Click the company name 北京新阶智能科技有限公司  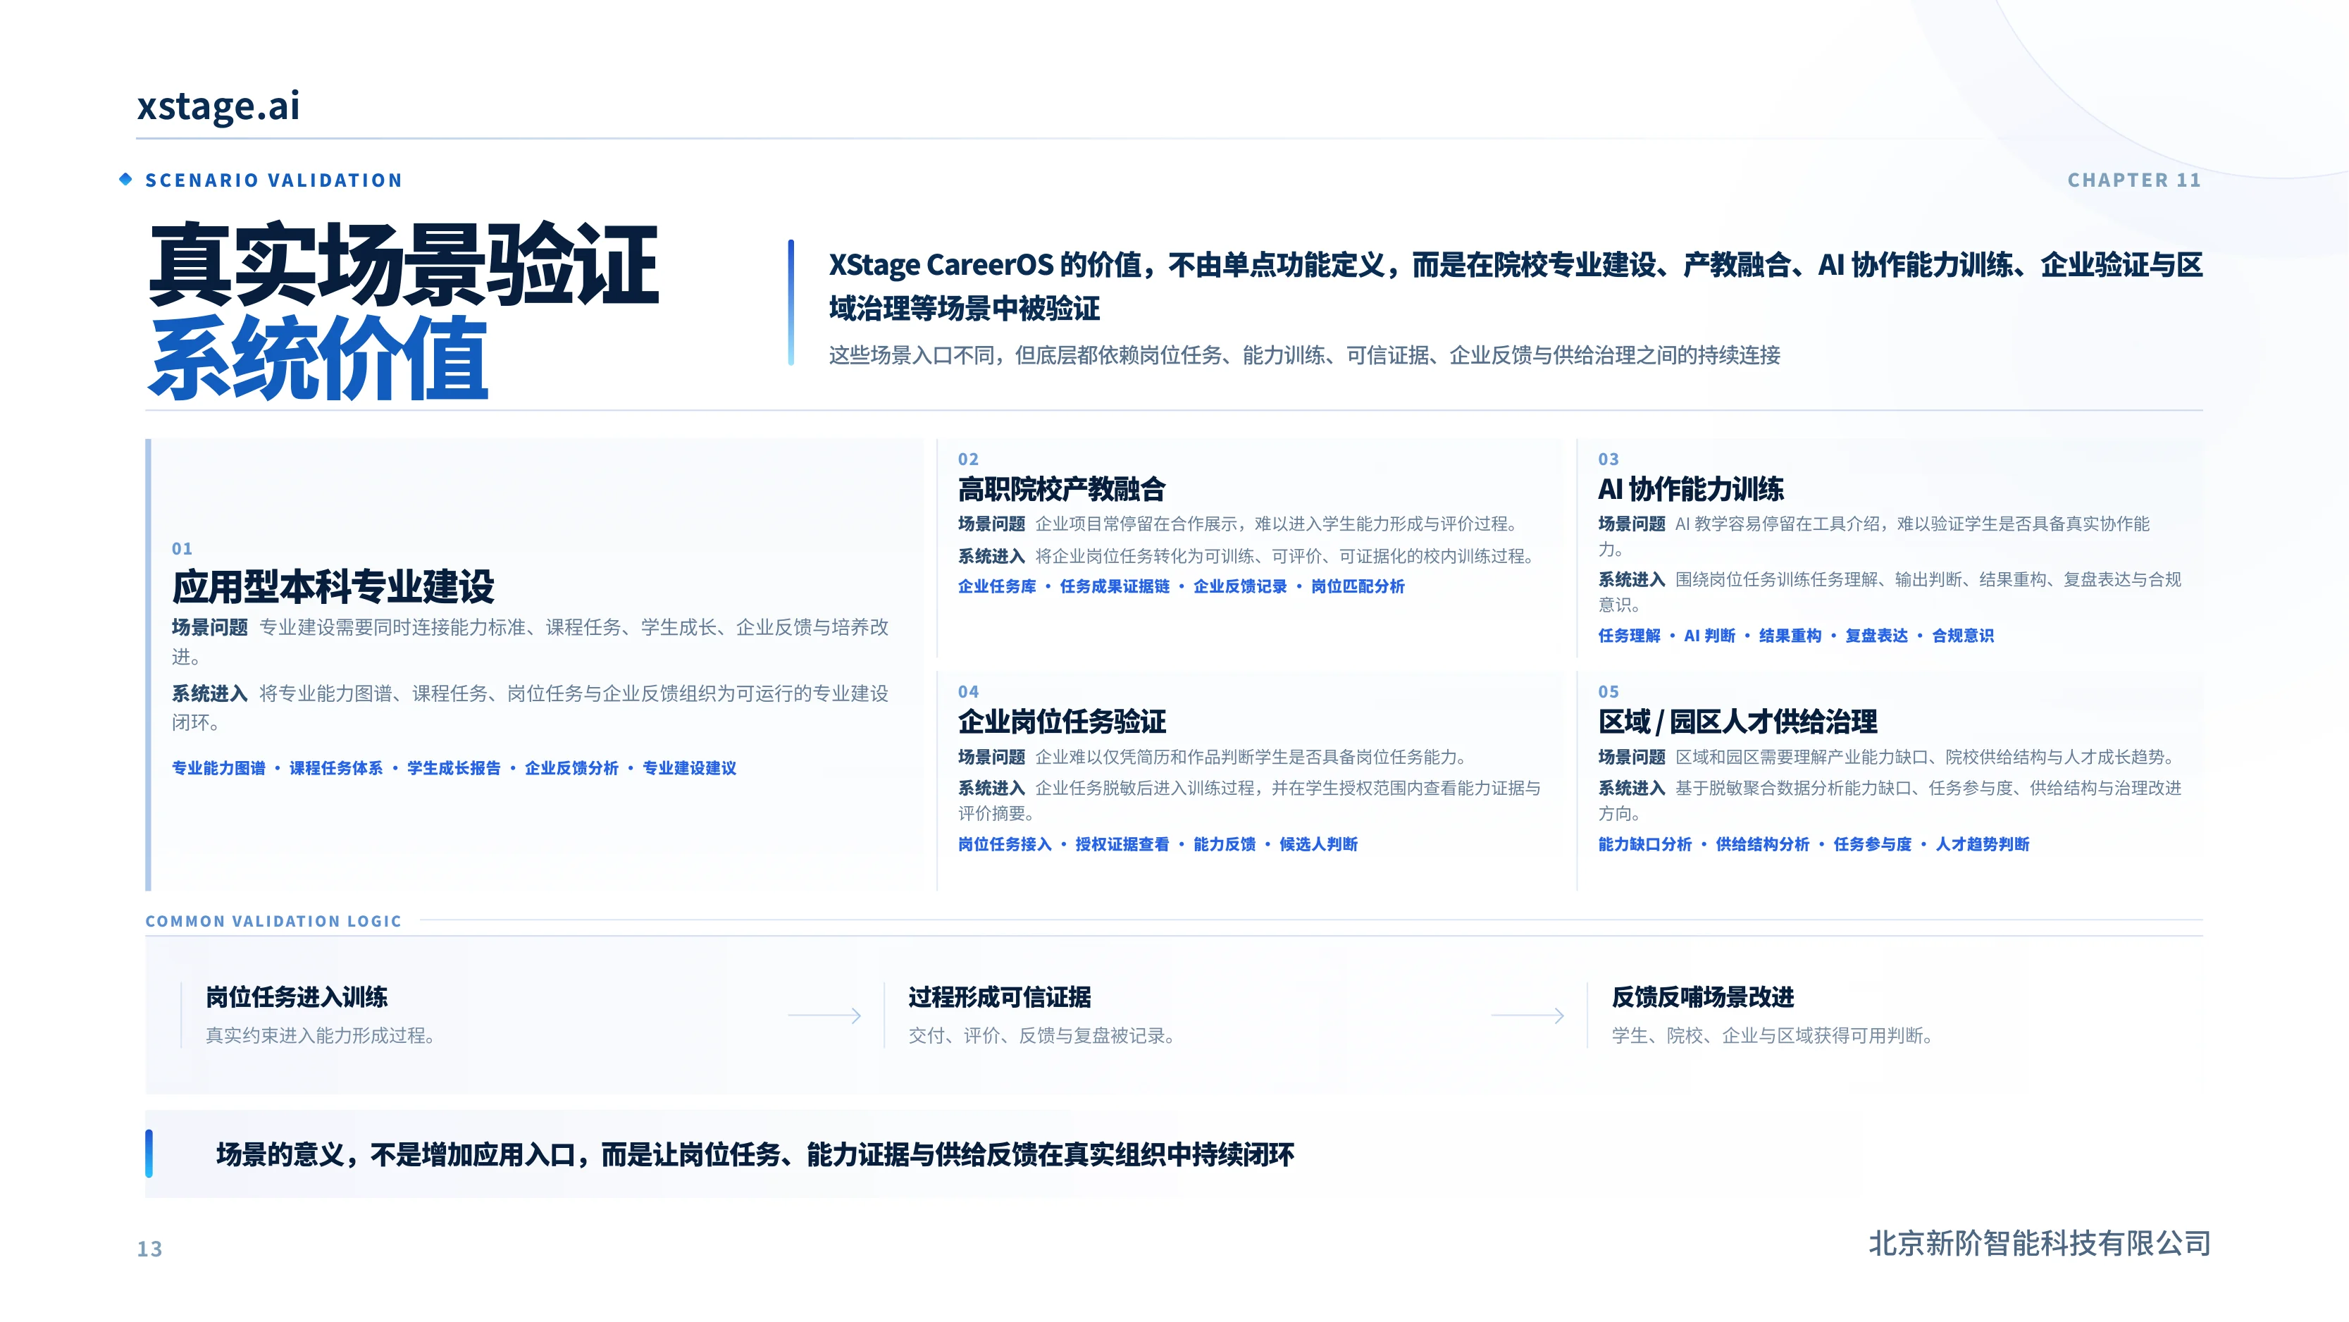click(x=2039, y=1244)
